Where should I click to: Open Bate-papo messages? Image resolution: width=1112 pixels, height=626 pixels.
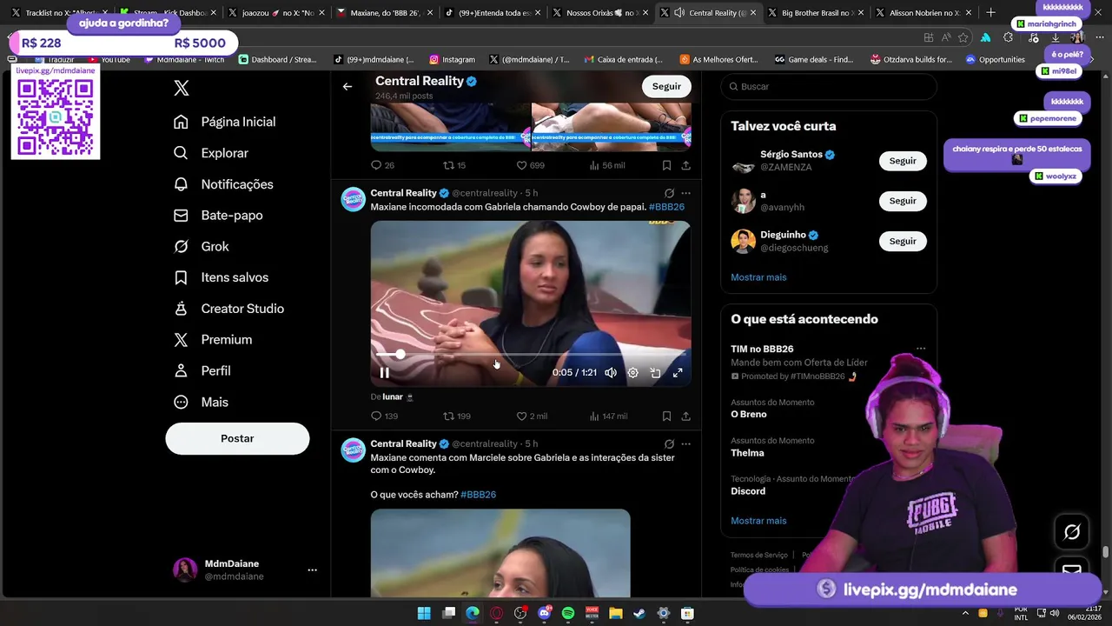click(218, 216)
